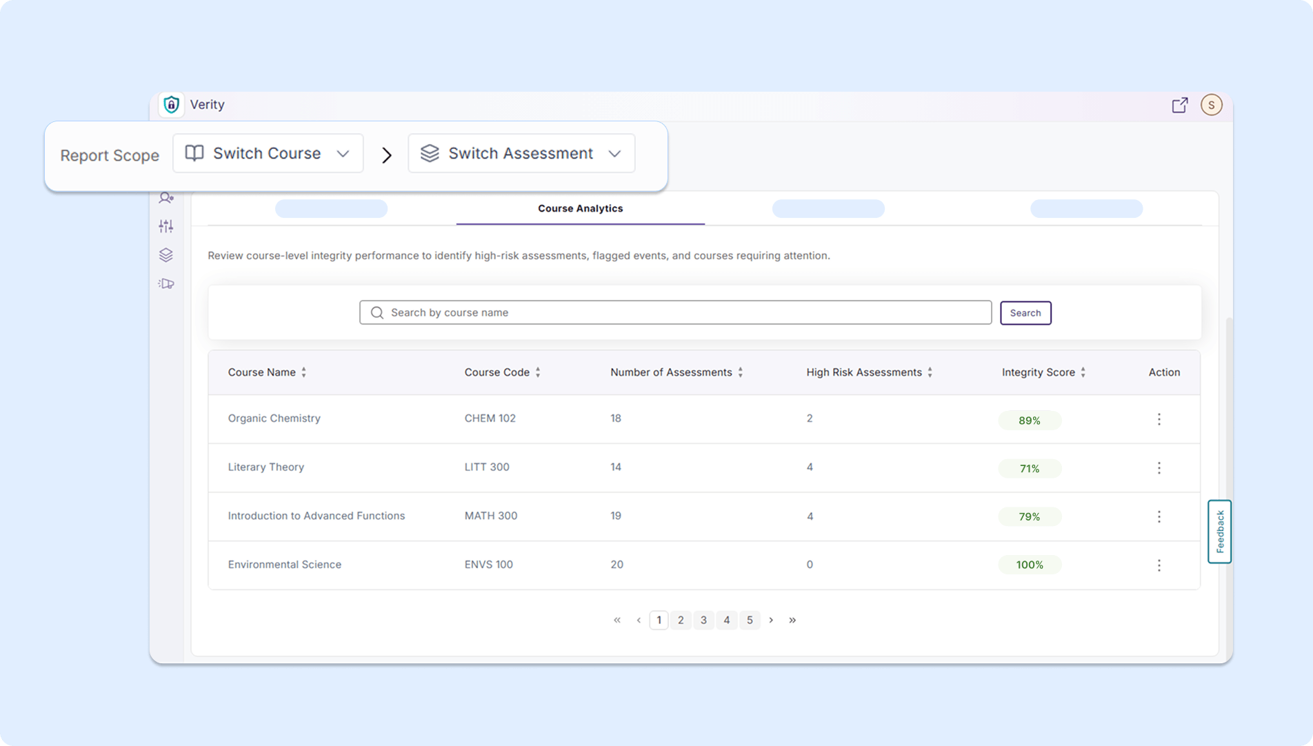Open the user avatar S menu
This screenshot has width=1313, height=746.
point(1212,105)
